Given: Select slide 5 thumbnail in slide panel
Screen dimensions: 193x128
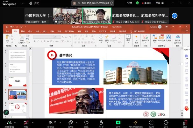Looking at the screenshot, I should click(x=18, y=81).
